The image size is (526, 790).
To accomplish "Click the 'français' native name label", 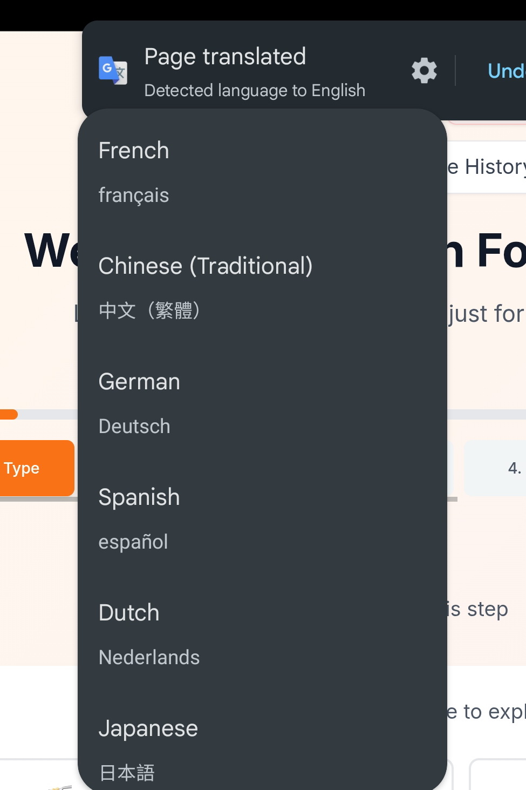I will click(134, 195).
